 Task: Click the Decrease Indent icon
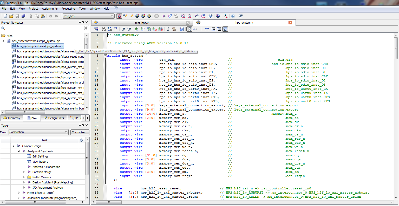tap(129, 29)
